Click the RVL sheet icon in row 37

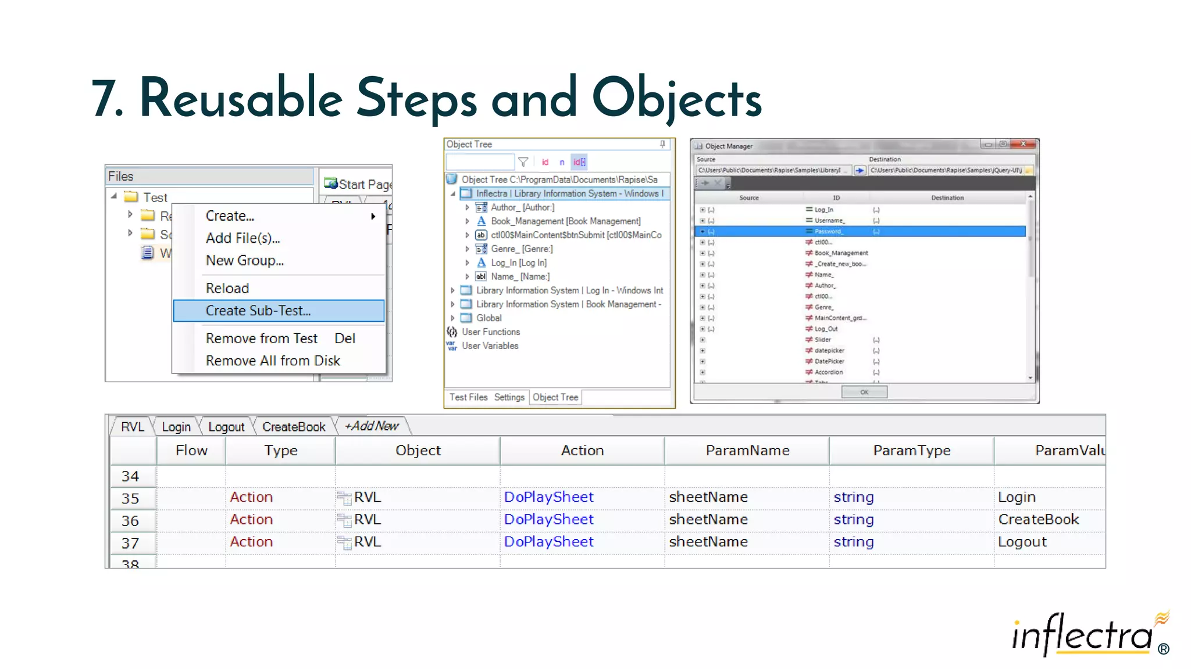pos(344,542)
